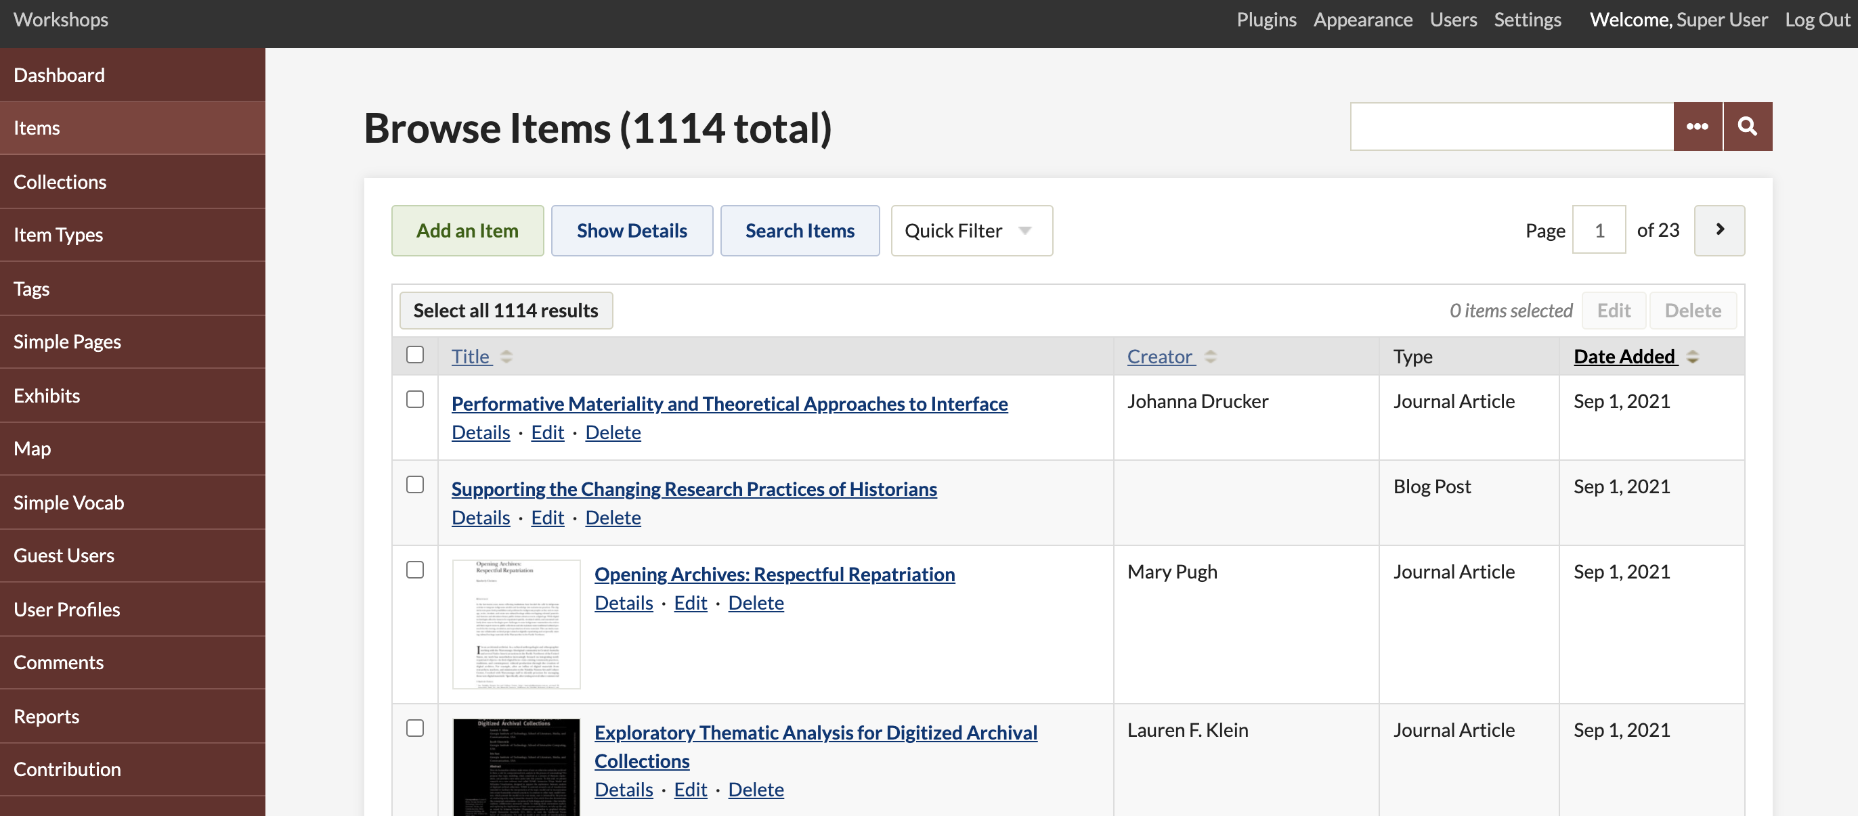Click the advanced search options icon
The height and width of the screenshot is (816, 1858).
(x=1698, y=126)
